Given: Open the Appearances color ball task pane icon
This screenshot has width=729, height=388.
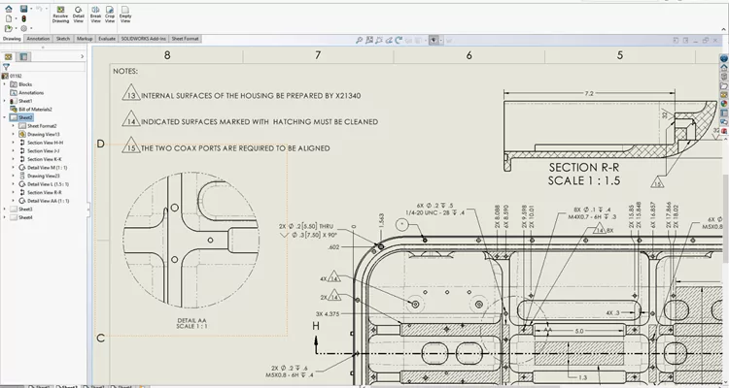Looking at the screenshot, I should click(724, 104).
